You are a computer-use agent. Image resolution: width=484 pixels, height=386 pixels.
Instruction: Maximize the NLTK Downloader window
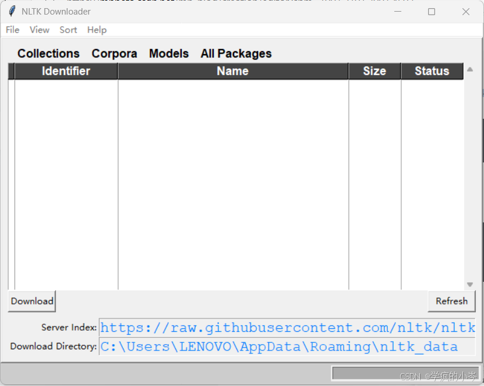point(432,12)
